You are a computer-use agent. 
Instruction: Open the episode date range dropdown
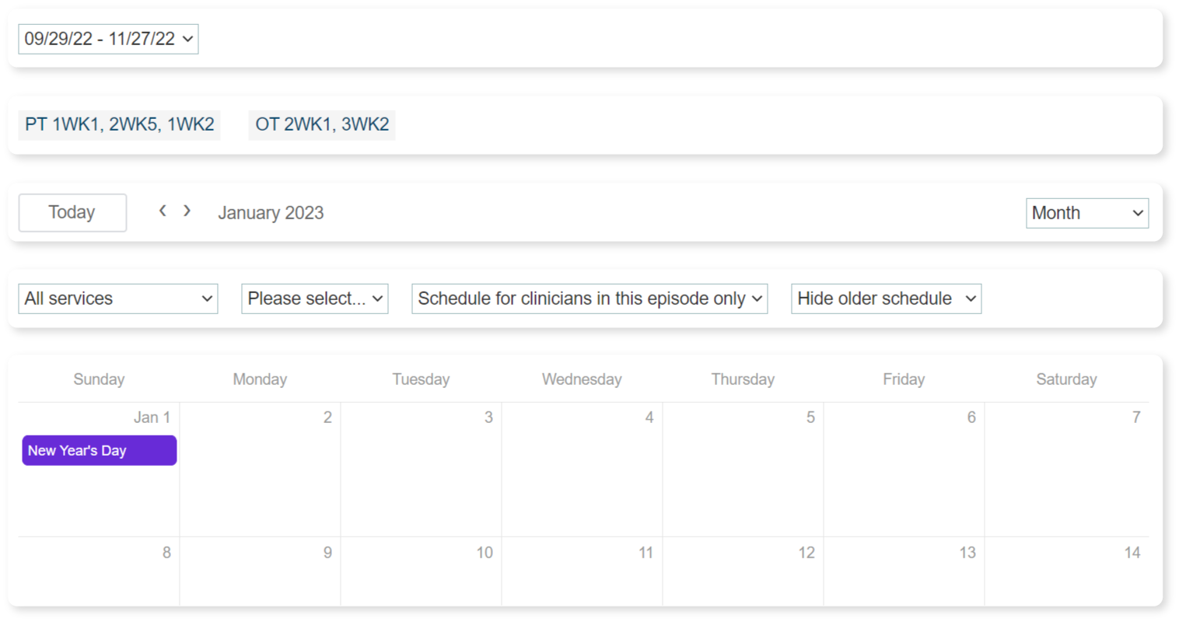(108, 39)
